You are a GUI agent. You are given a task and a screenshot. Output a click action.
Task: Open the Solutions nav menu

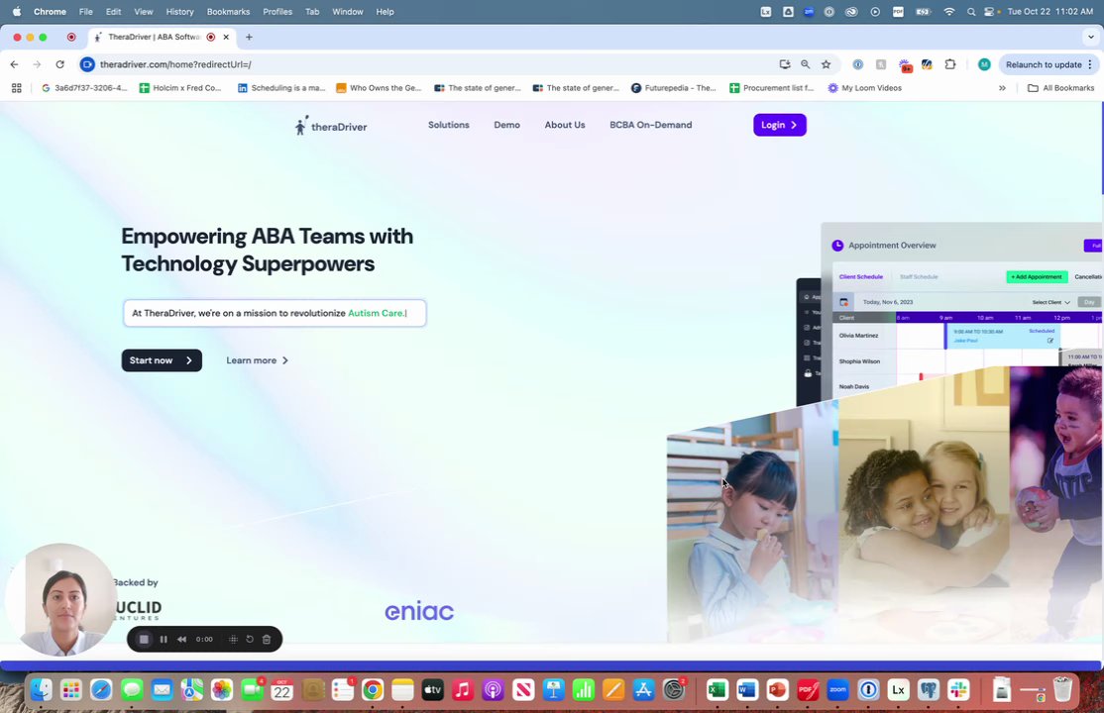pyautogui.click(x=449, y=126)
